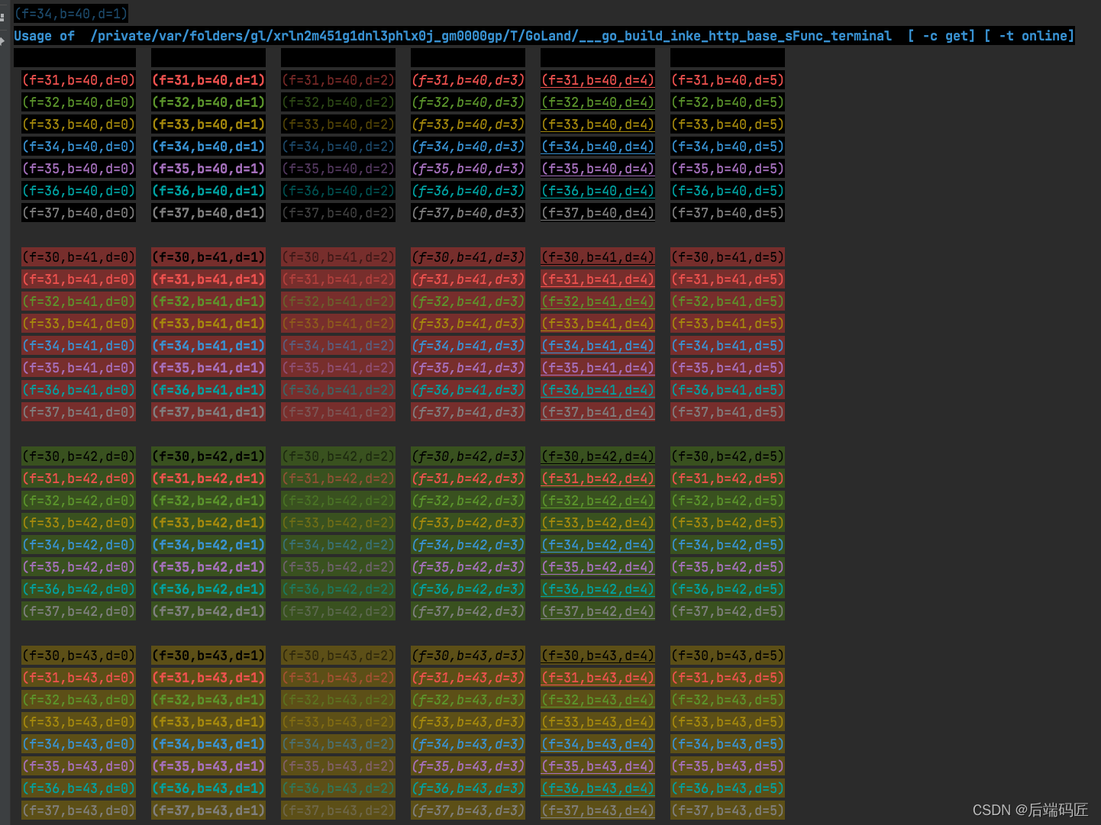Click the '(f=33,b=41,d=3)' cell
The height and width of the screenshot is (825, 1101).
[x=468, y=324]
